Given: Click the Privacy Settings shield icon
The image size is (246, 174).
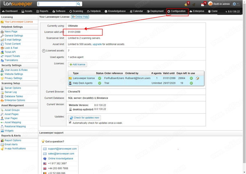Looking at the screenshot, I should pyautogui.click(x=2, y=78).
